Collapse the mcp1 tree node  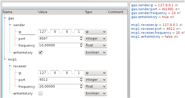click(5, 59)
